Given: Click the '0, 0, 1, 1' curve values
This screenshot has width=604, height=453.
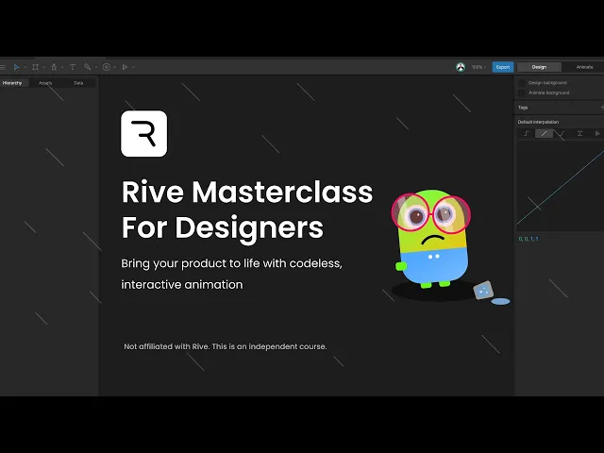Looking at the screenshot, I should pyautogui.click(x=528, y=239).
